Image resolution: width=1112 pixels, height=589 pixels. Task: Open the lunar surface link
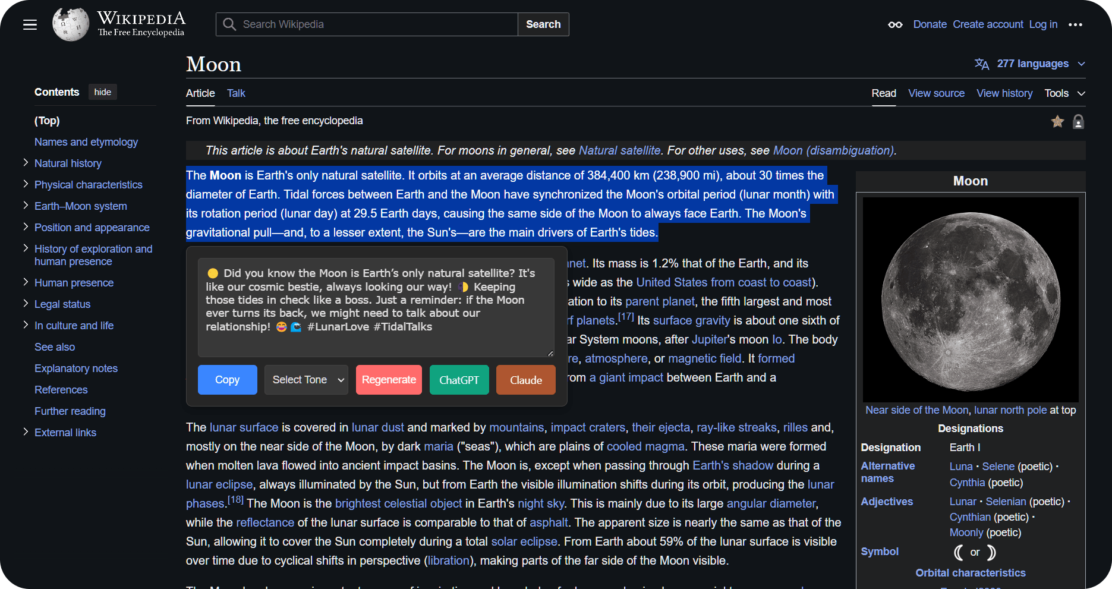pos(244,427)
